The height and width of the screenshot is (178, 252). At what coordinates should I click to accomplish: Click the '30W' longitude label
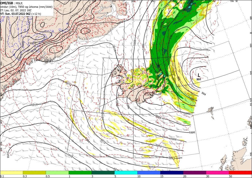click(94, 1)
